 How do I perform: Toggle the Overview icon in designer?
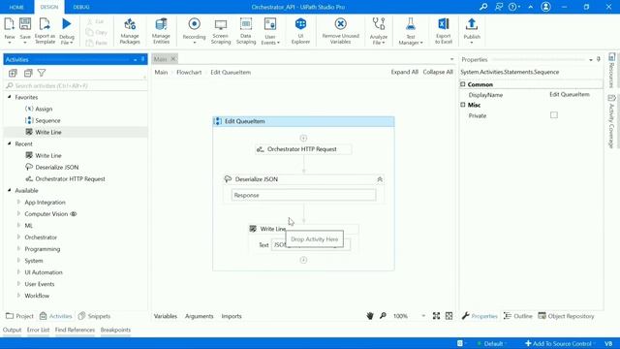[449, 316]
